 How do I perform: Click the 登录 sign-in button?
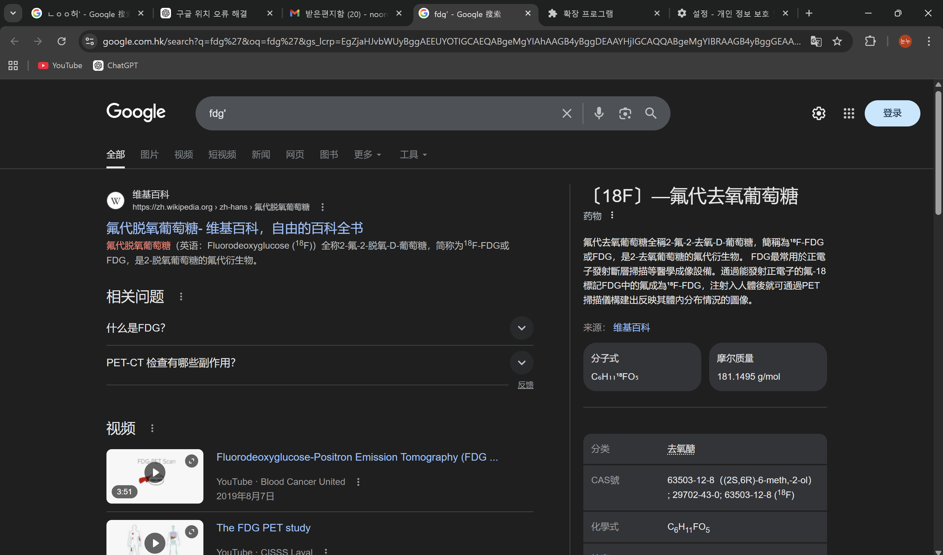point(892,113)
